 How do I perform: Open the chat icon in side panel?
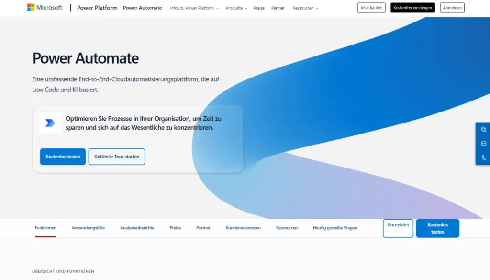tap(483, 129)
